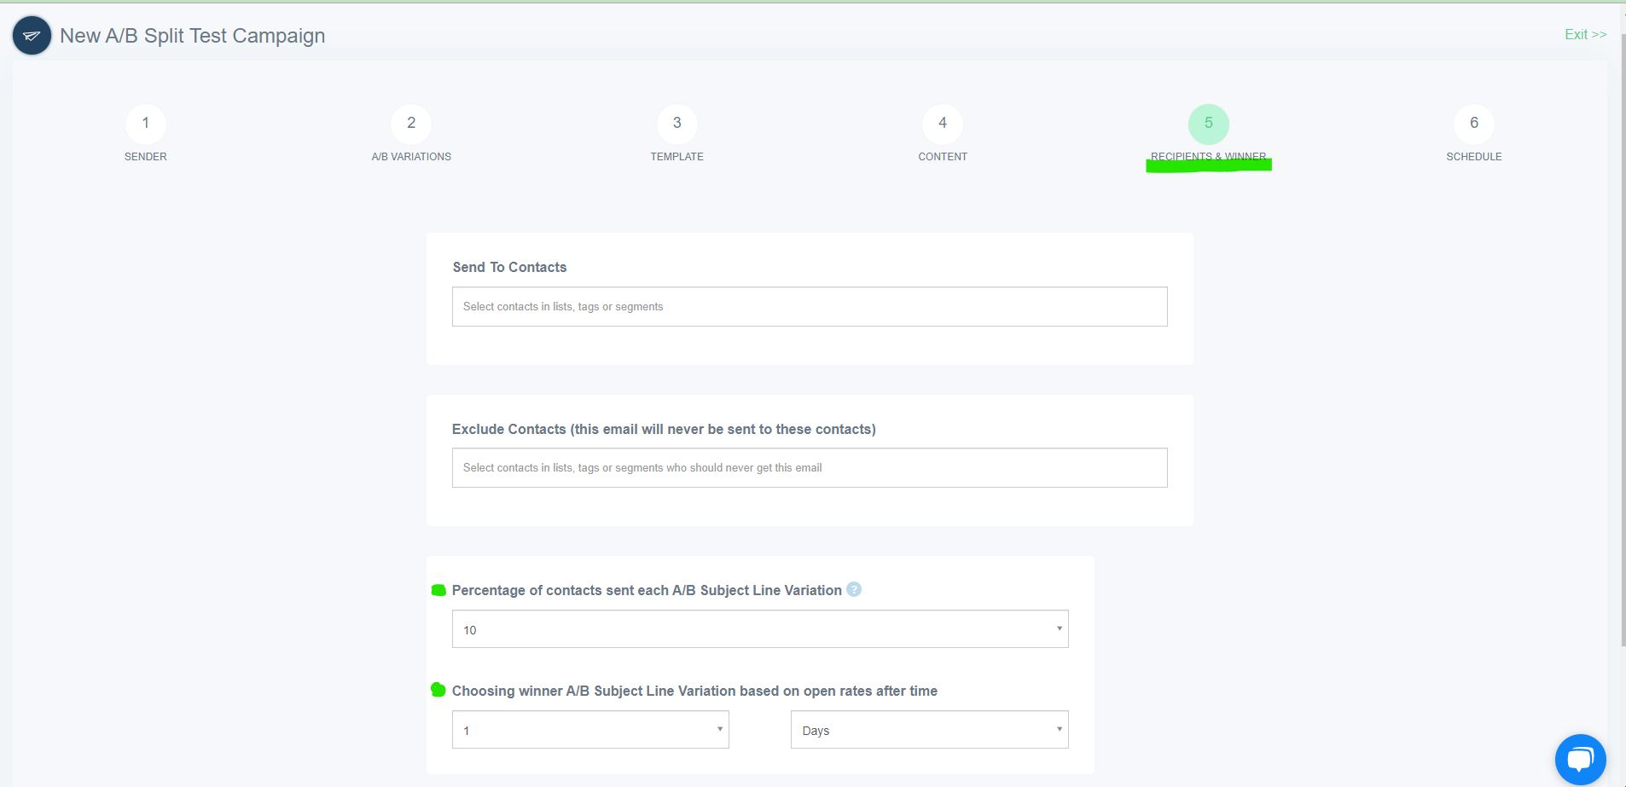Click the "New A/B Split Test Campaign" title

[192, 36]
